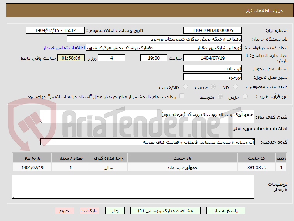The image size is (294, 221).
Task: Click the استان محل تحویل field لرستان
Action: (x=213, y=68)
